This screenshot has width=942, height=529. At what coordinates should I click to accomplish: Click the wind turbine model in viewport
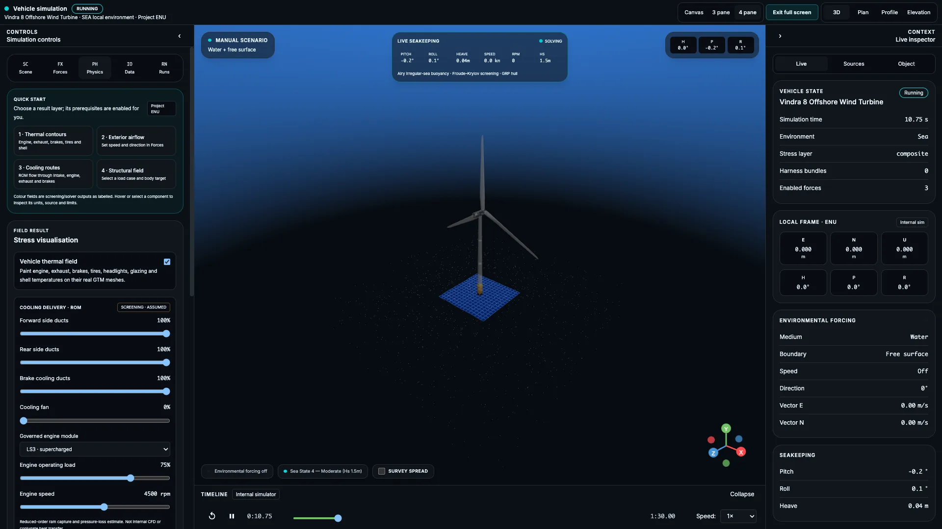(481, 216)
